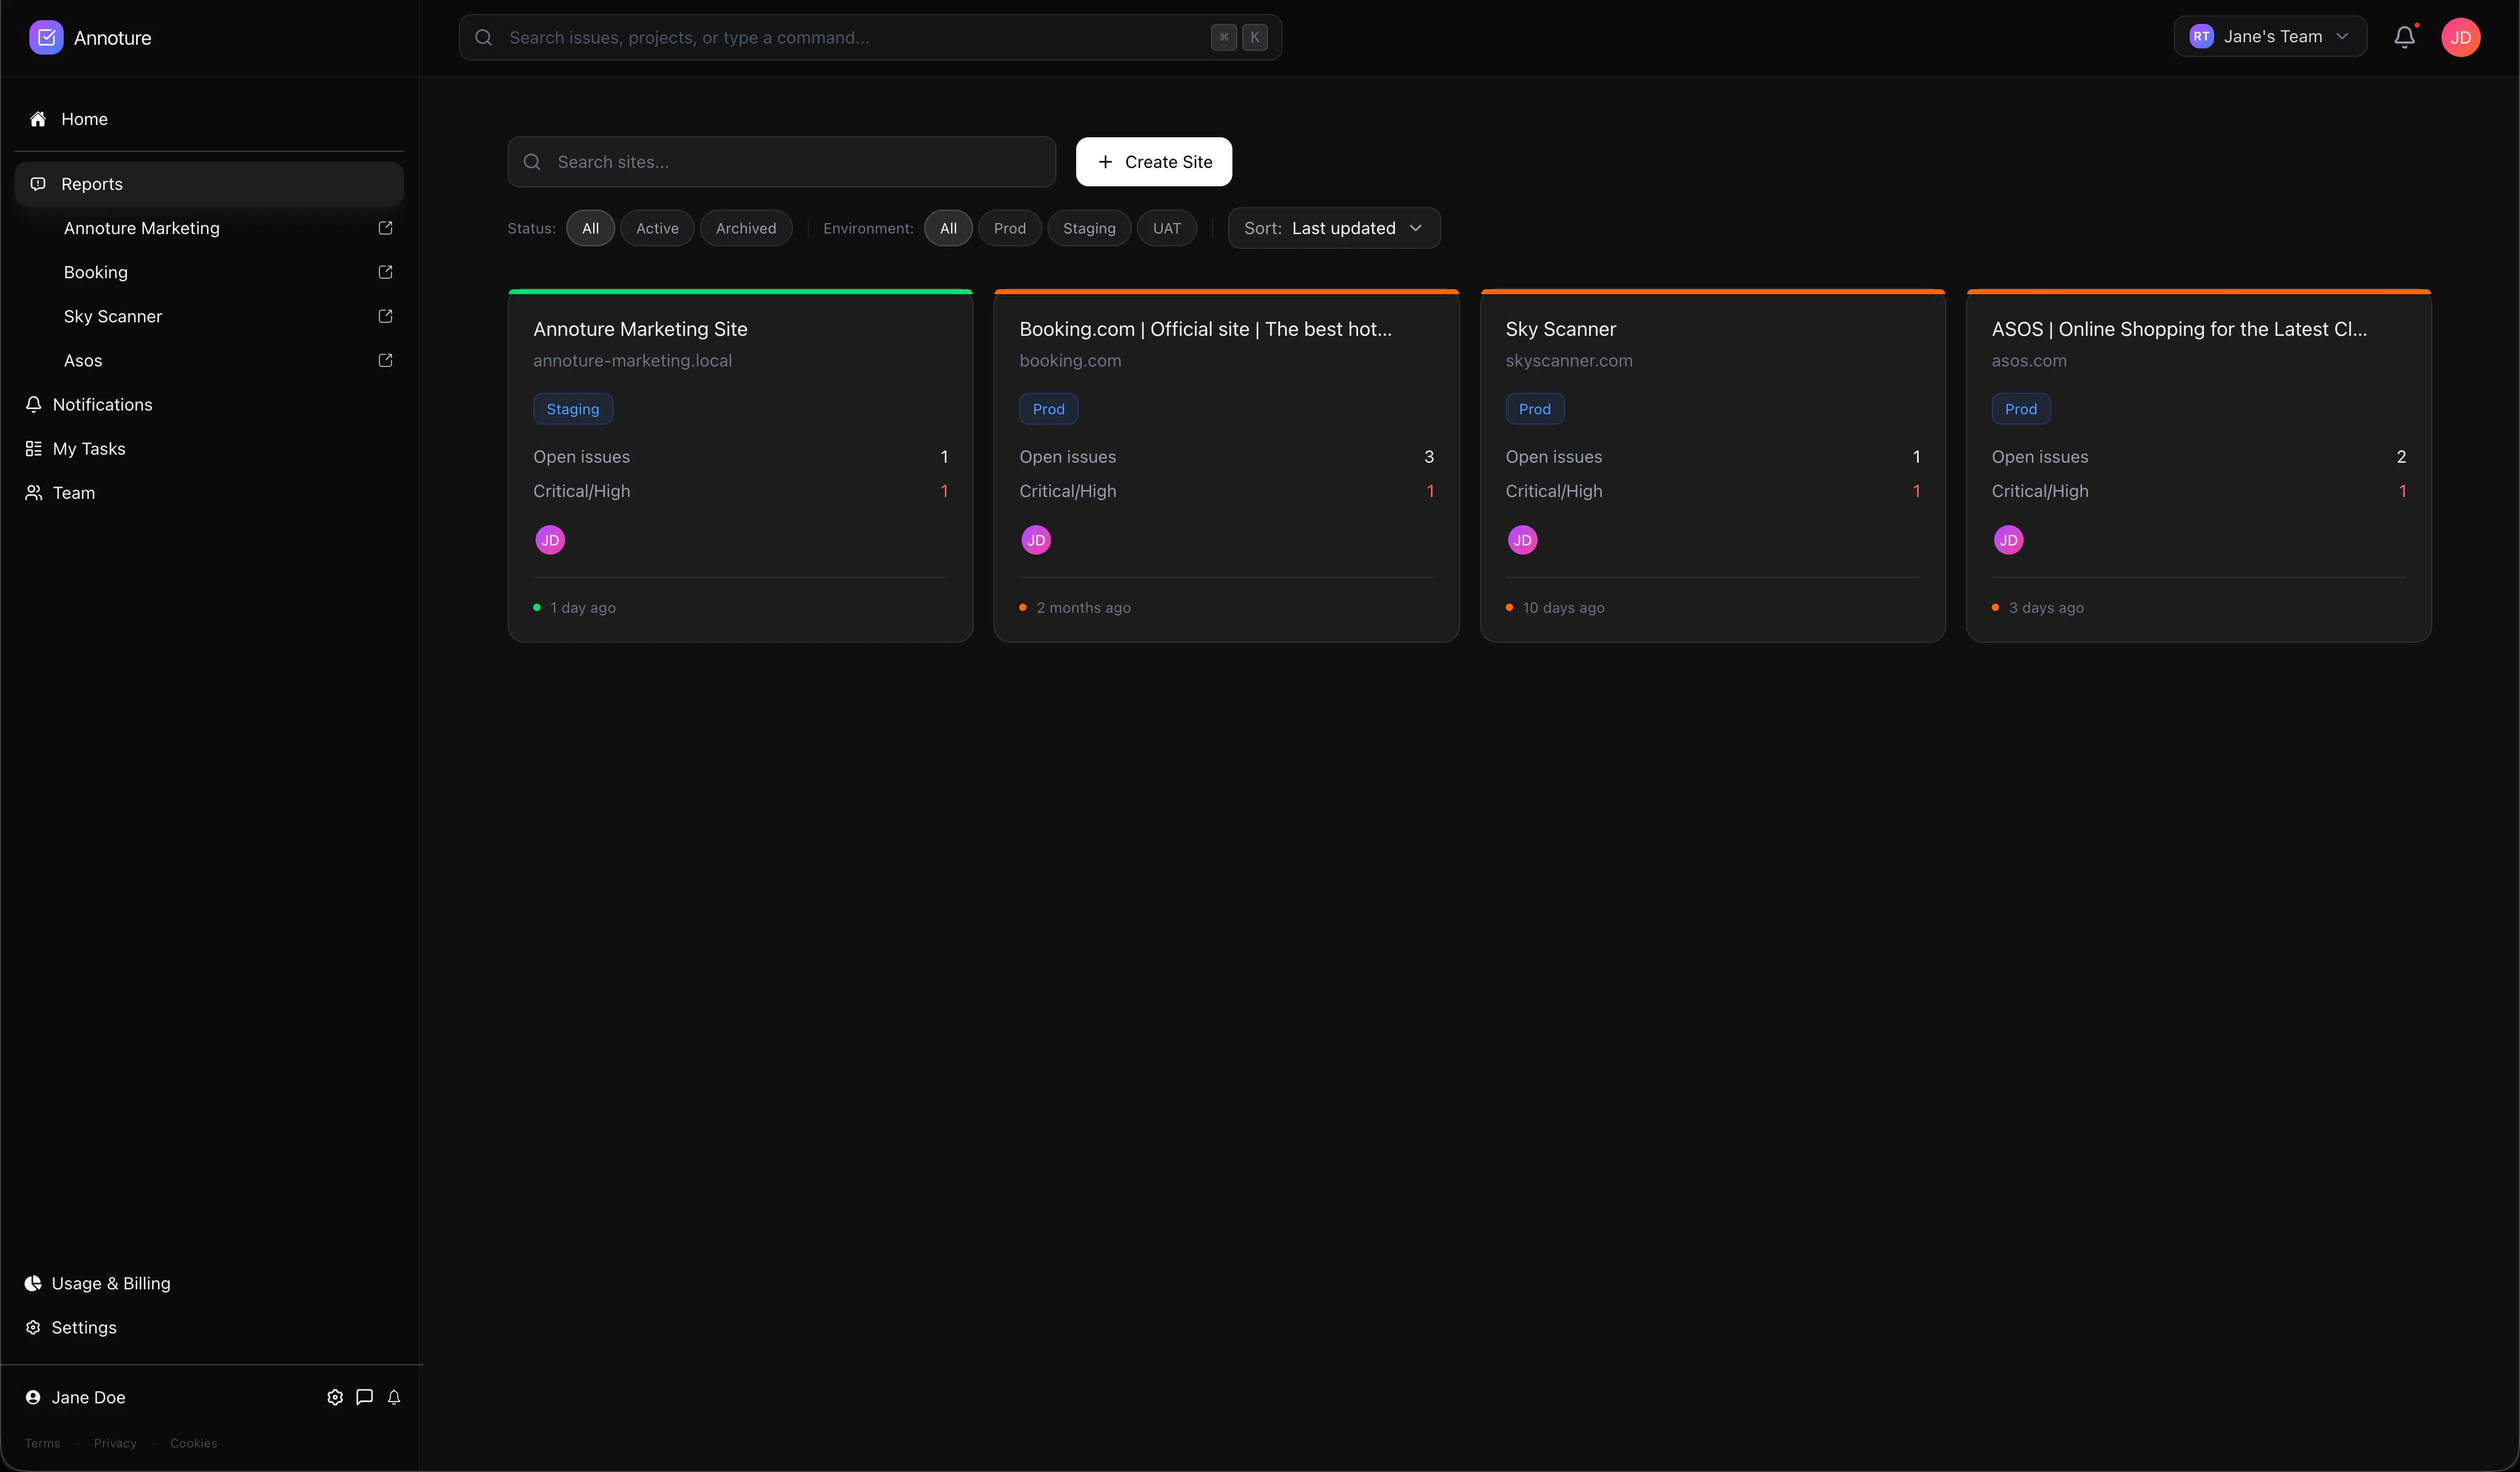Click the My Tasks list icon
Screen dimensions: 2520x1472
point(33,448)
